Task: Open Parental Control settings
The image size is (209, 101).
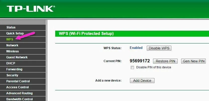Action: [23, 81]
